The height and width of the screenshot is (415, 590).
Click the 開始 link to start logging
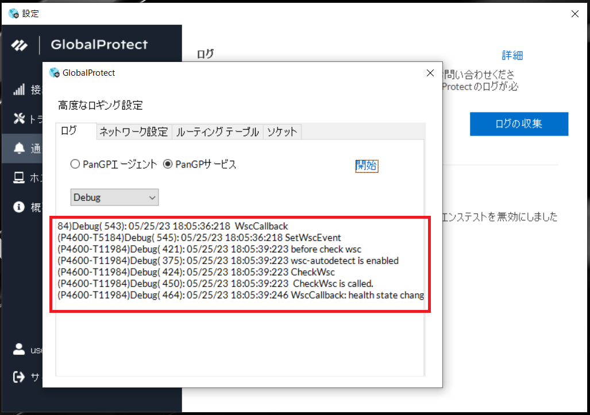tap(367, 165)
